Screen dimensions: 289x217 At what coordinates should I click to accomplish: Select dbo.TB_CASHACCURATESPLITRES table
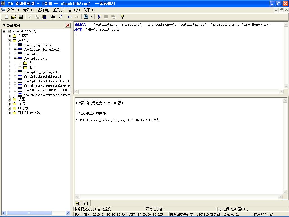pyautogui.click(x=47, y=90)
